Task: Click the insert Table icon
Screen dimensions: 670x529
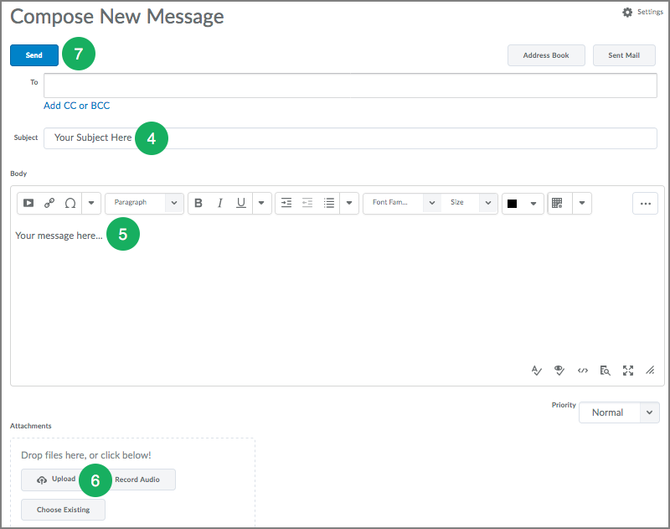Action: click(558, 203)
